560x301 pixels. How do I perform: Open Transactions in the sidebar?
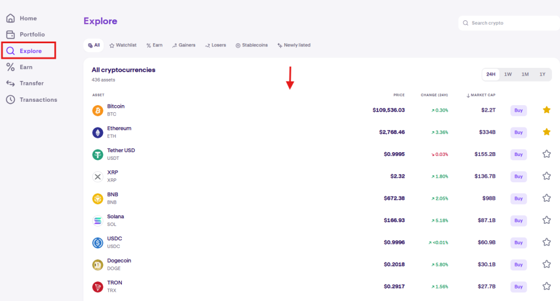tap(31, 100)
